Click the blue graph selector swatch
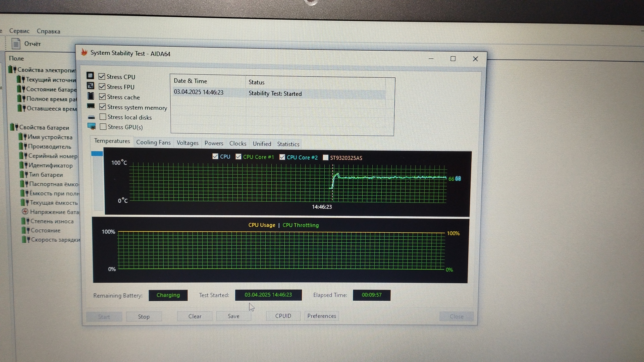644x362 pixels. [x=97, y=154]
